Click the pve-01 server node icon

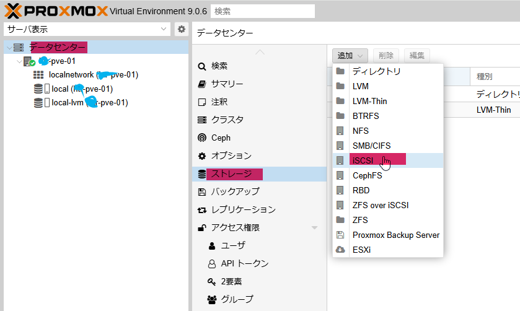29,61
